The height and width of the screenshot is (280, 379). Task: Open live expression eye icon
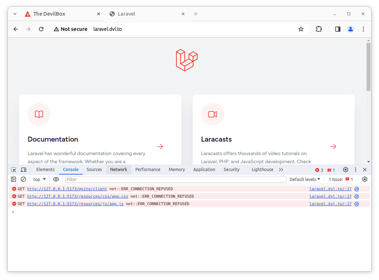56,179
